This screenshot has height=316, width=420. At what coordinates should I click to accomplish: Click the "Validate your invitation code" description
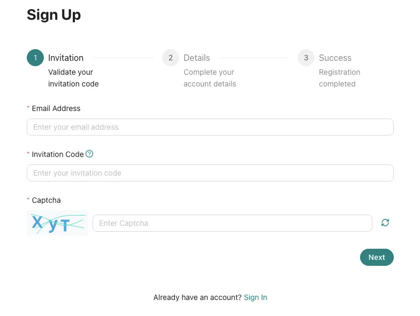[x=73, y=78]
